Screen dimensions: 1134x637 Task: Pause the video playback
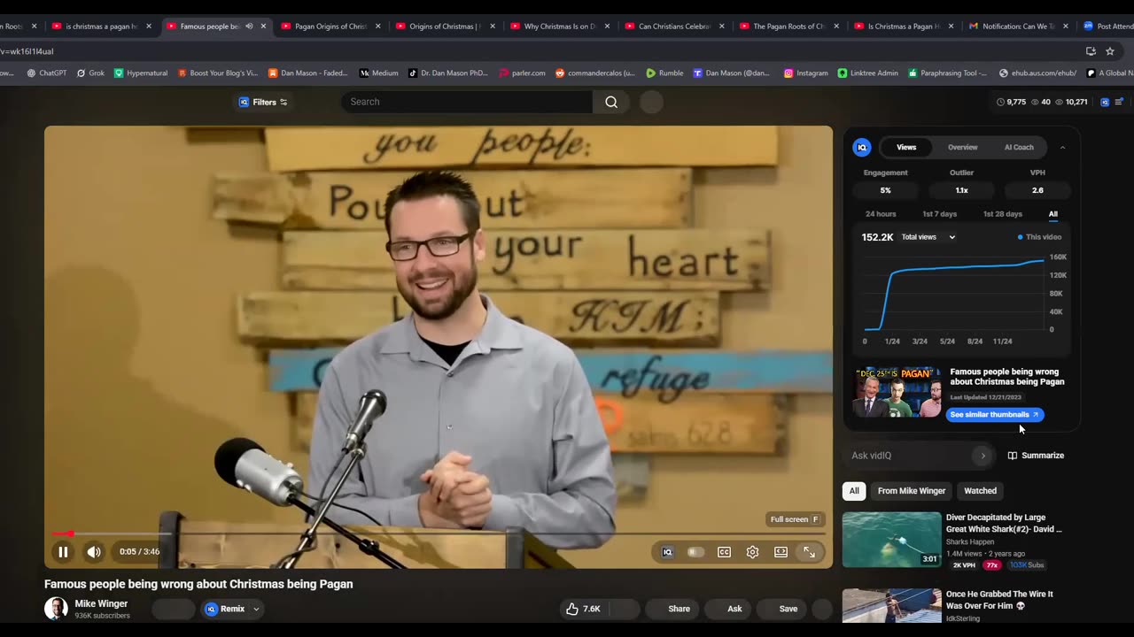click(63, 552)
